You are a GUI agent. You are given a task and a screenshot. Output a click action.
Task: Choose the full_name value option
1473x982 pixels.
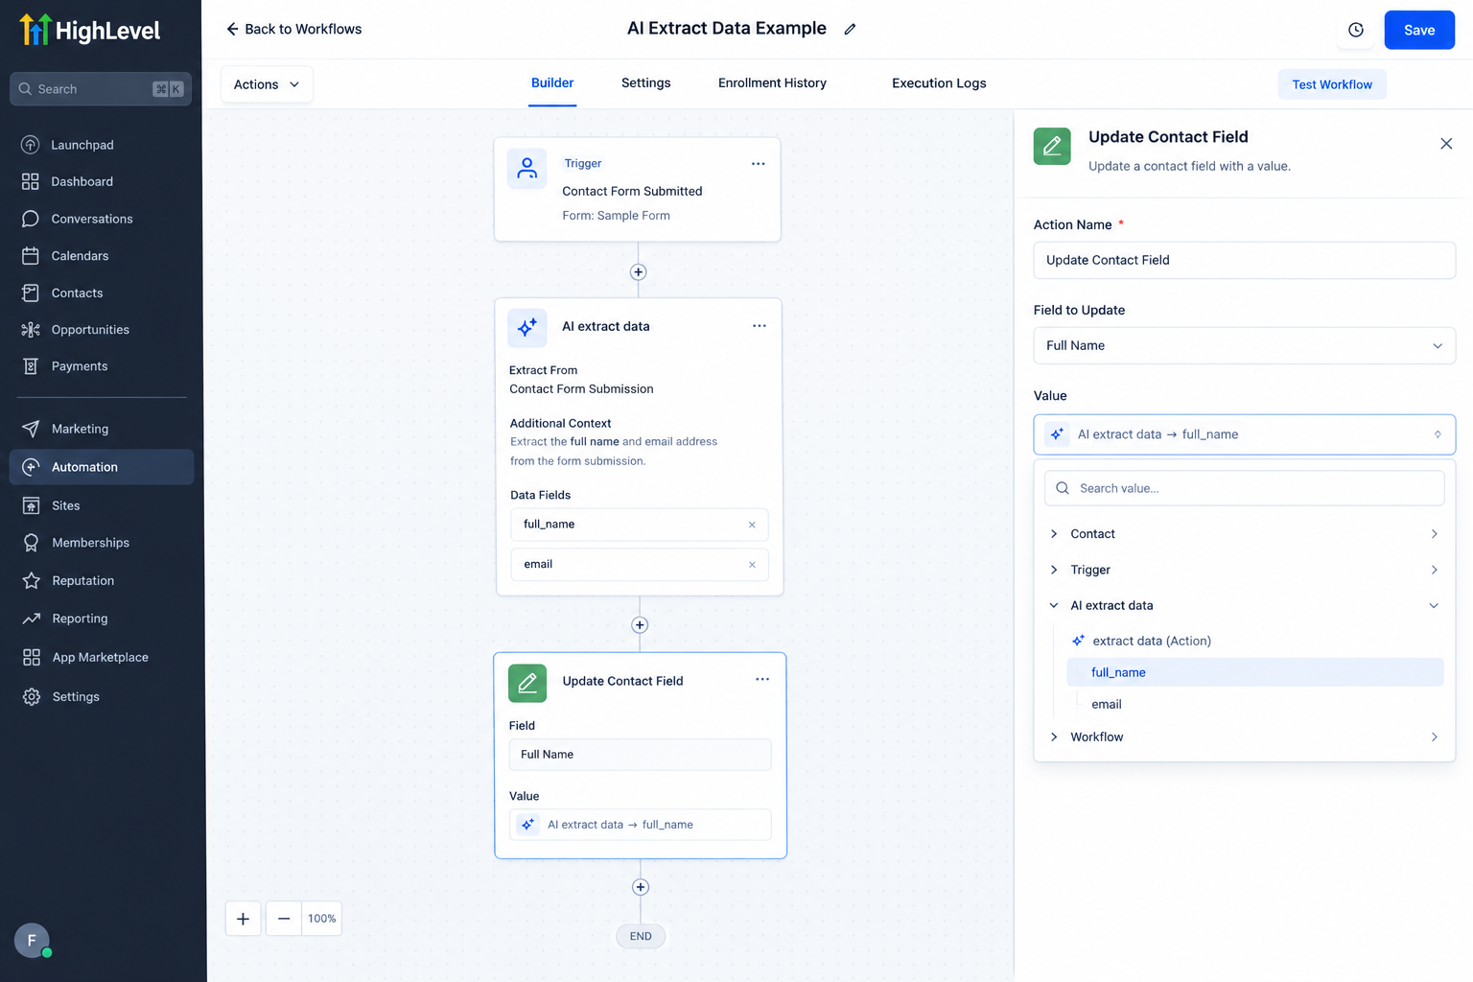pos(1255,672)
